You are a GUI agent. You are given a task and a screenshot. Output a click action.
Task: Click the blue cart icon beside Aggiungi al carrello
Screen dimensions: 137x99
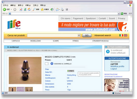[52, 63]
